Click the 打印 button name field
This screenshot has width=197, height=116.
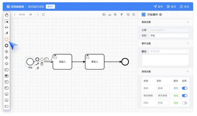click(163, 103)
